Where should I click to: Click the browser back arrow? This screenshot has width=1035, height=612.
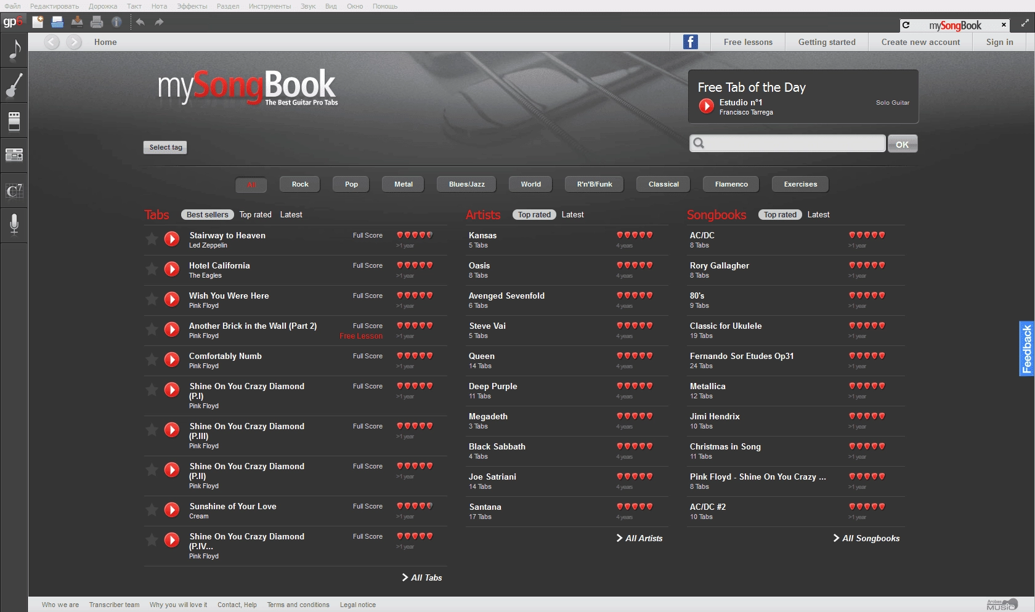(52, 42)
